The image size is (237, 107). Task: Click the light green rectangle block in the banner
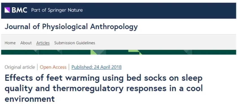click(x=133, y=51)
